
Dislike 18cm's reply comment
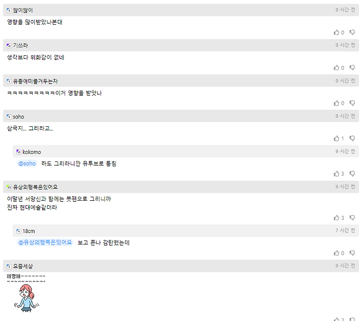pyautogui.click(x=352, y=253)
